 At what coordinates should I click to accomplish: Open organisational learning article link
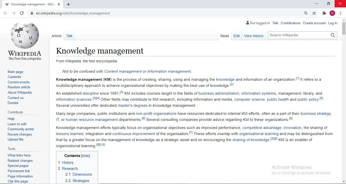click(259, 134)
